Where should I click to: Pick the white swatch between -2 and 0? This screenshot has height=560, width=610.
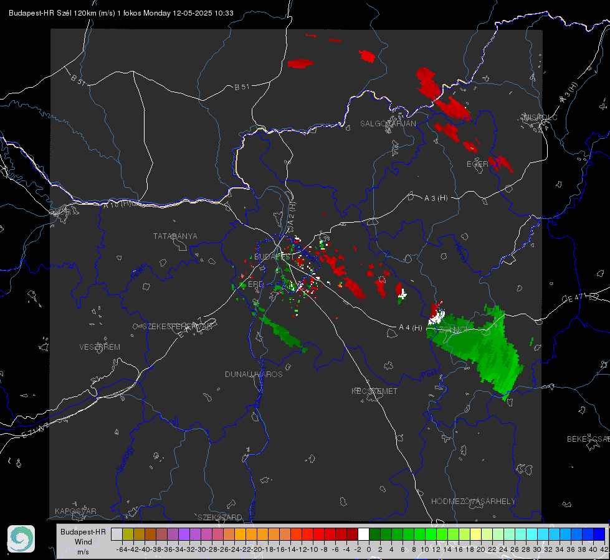point(363,534)
